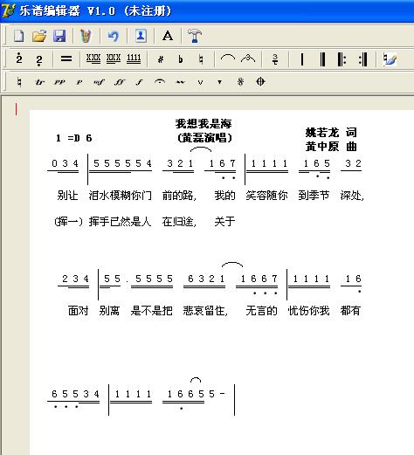Insert fortissimo (ff) dynamic

pos(120,82)
